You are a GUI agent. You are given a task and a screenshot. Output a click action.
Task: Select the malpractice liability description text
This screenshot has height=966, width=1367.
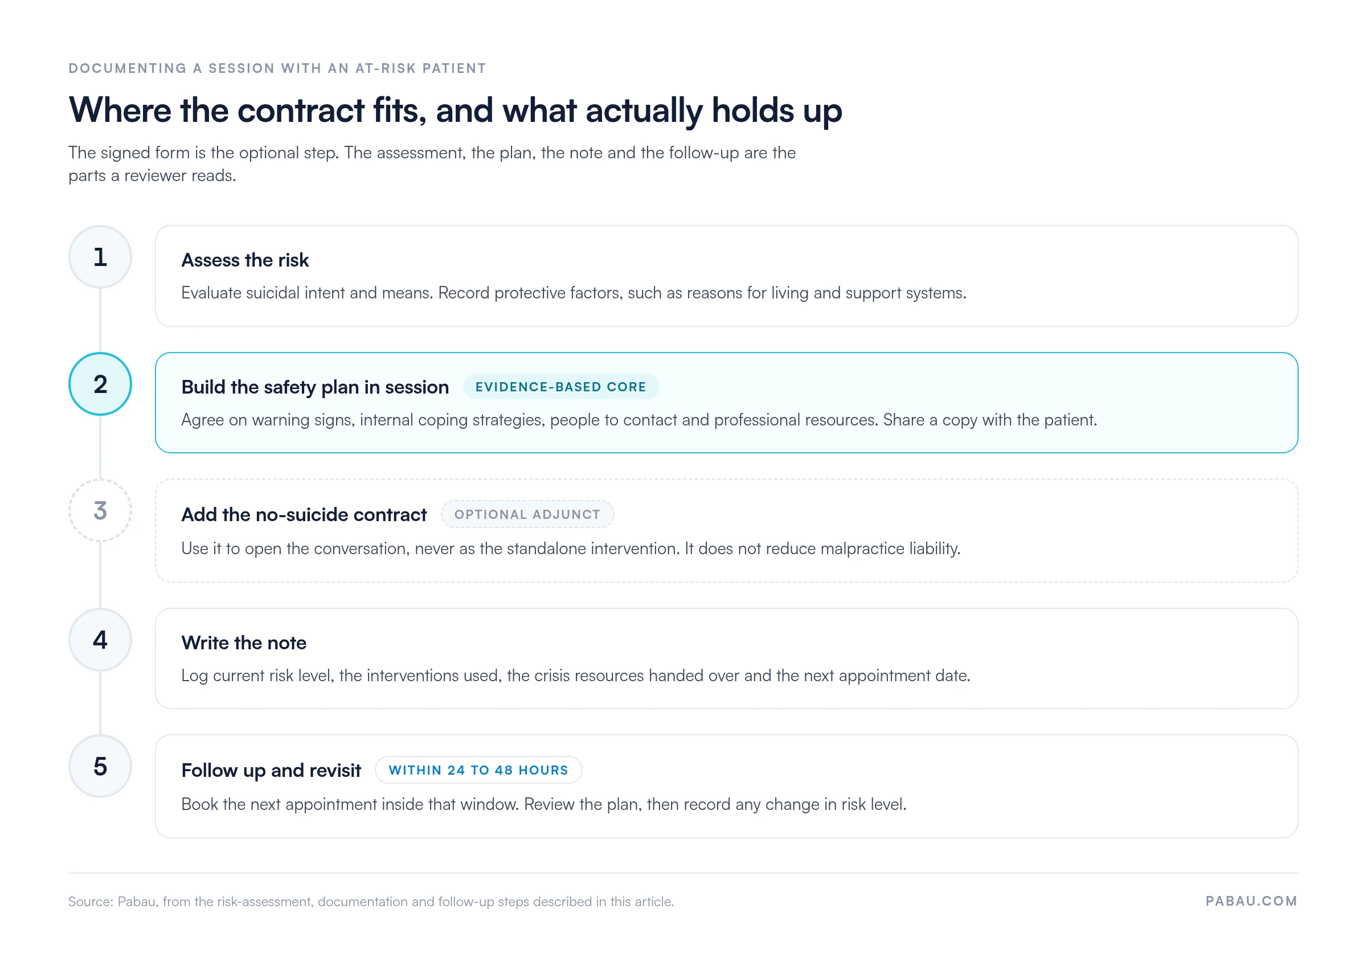coord(571,548)
